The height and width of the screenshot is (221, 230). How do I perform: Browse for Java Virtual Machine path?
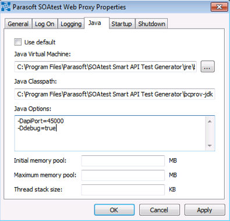pos(207,67)
